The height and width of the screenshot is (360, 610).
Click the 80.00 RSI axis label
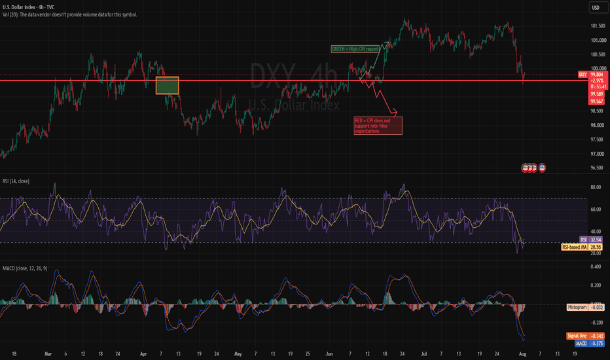point(596,187)
